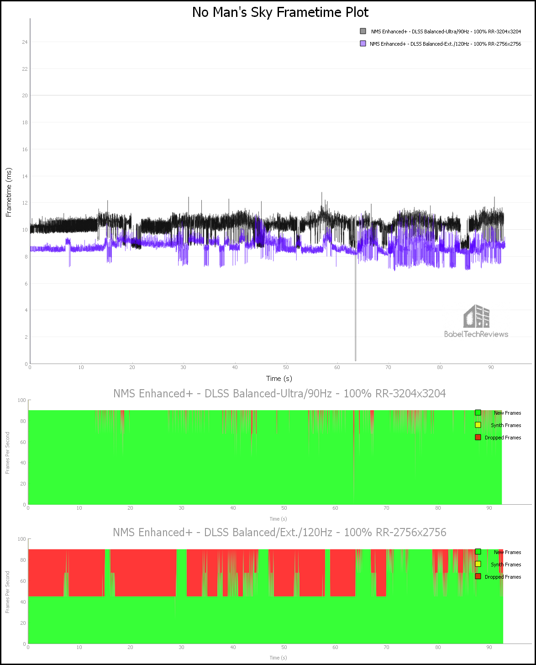The height and width of the screenshot is (665, 536).
Task: Click the Balanced/Ext./120Hz chart heading
Action: click(x=279, y=533)
